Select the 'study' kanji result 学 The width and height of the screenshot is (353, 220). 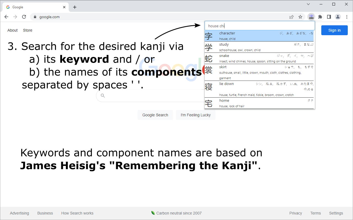tap(260, 47)
